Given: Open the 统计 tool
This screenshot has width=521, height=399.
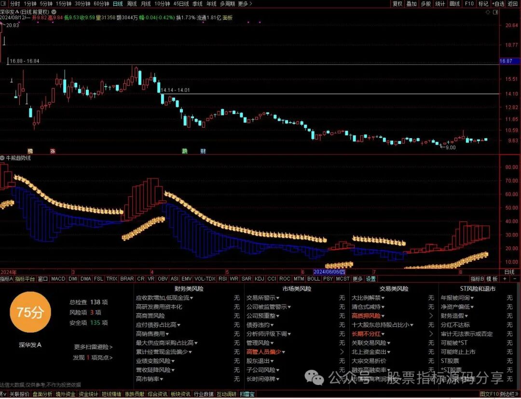Looking at the screenshot, I should 440,4.
